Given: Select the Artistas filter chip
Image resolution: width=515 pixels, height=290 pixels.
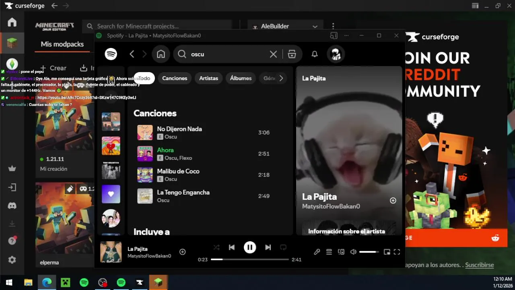Looking at the screenshot, I should coord(208,78).
